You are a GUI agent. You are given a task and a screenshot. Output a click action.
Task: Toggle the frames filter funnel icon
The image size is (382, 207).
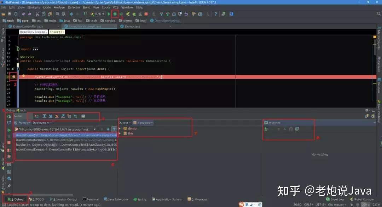point(115,130)
